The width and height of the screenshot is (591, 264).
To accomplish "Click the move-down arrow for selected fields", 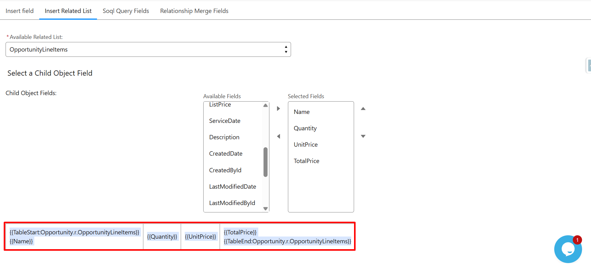I will 363,136.
